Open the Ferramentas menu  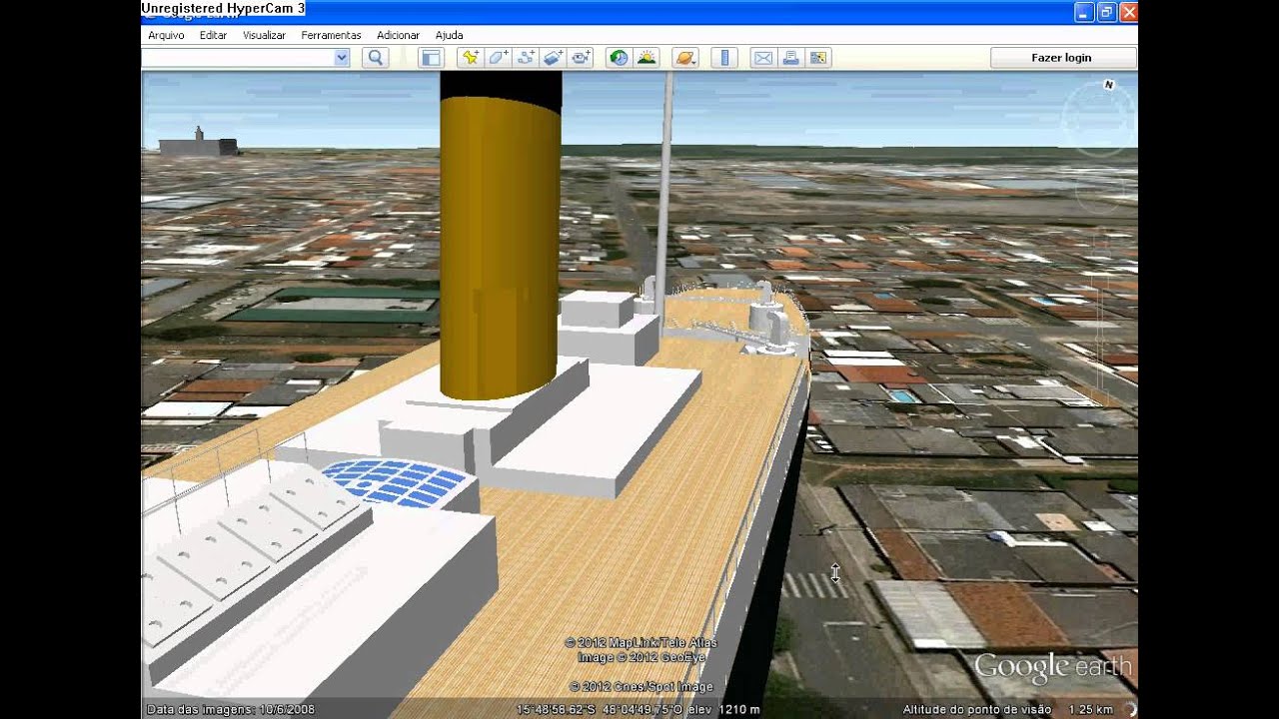(331, 35)
